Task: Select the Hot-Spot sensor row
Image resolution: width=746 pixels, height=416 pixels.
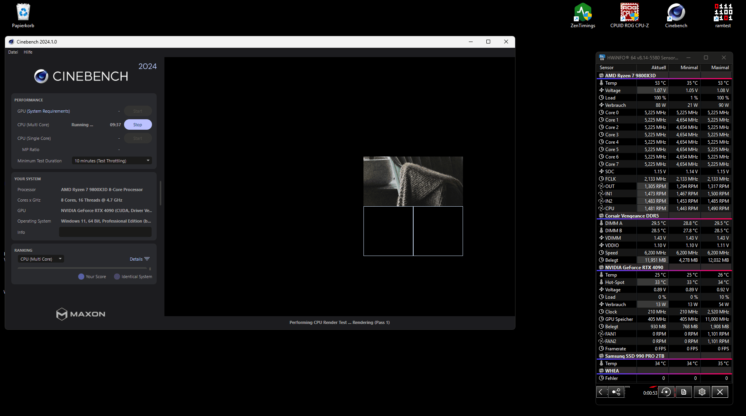Action: pyautogui.click(x=664, y=282)
